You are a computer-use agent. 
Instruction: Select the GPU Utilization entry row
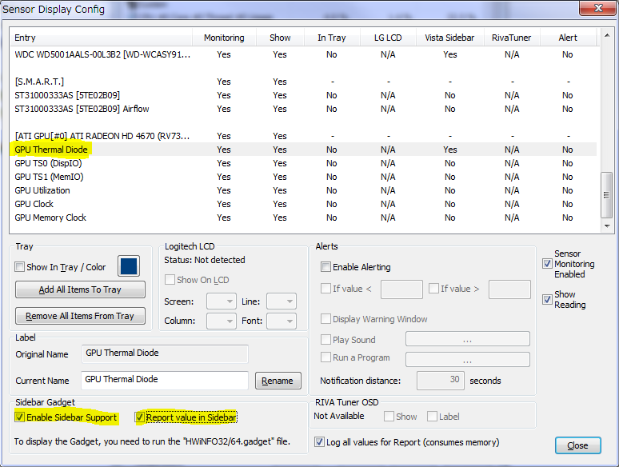pos(42,190)
